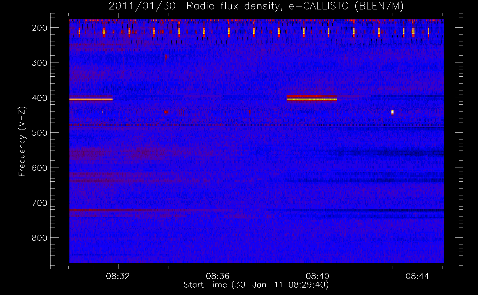The image size is (478, 295).
Task: Click the 'Frequency (MHZ)' axis label
Action: [x=22, y=141]
